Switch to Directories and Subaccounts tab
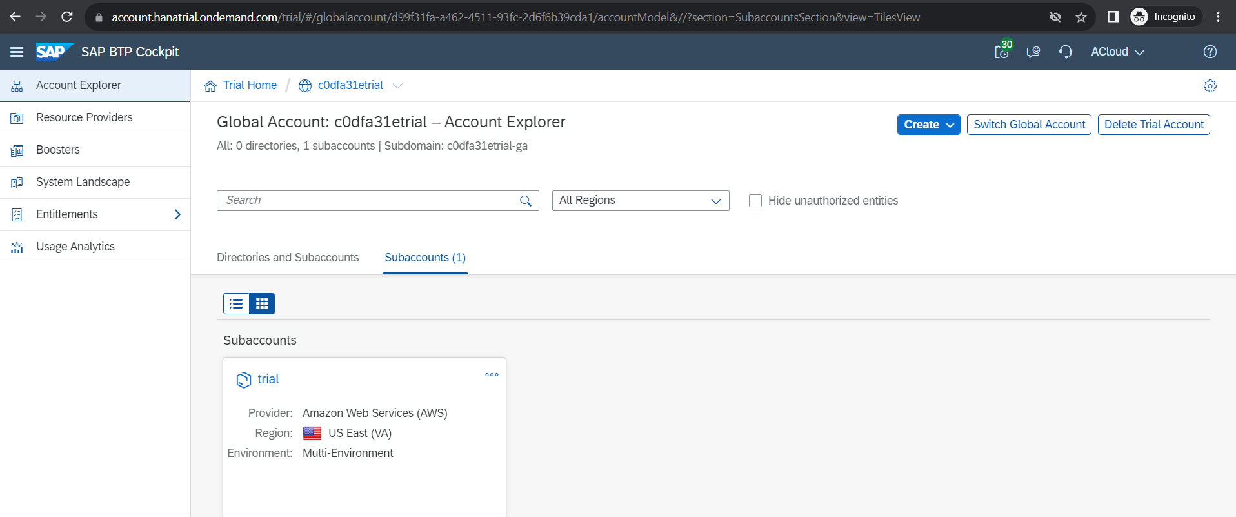 [x=288, y=258]
